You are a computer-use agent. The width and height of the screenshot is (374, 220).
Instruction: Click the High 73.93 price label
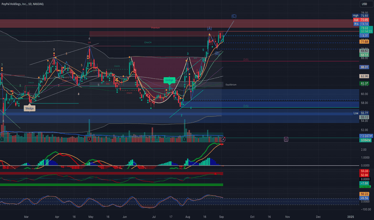(x=360, y=16)
